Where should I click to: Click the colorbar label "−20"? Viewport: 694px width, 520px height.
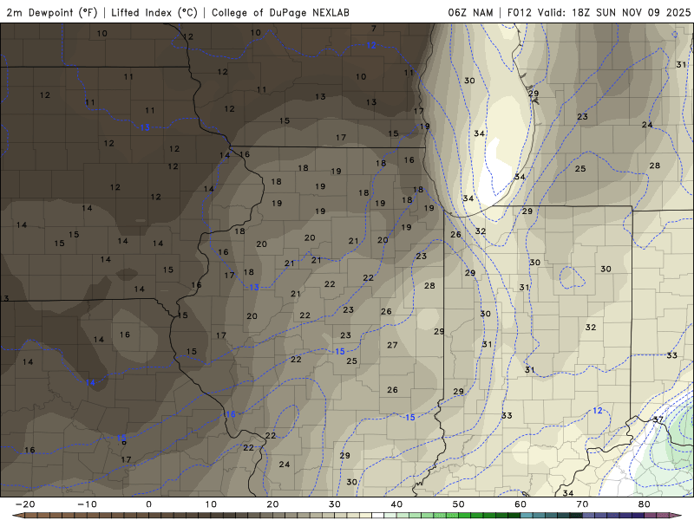pos(25,504)
